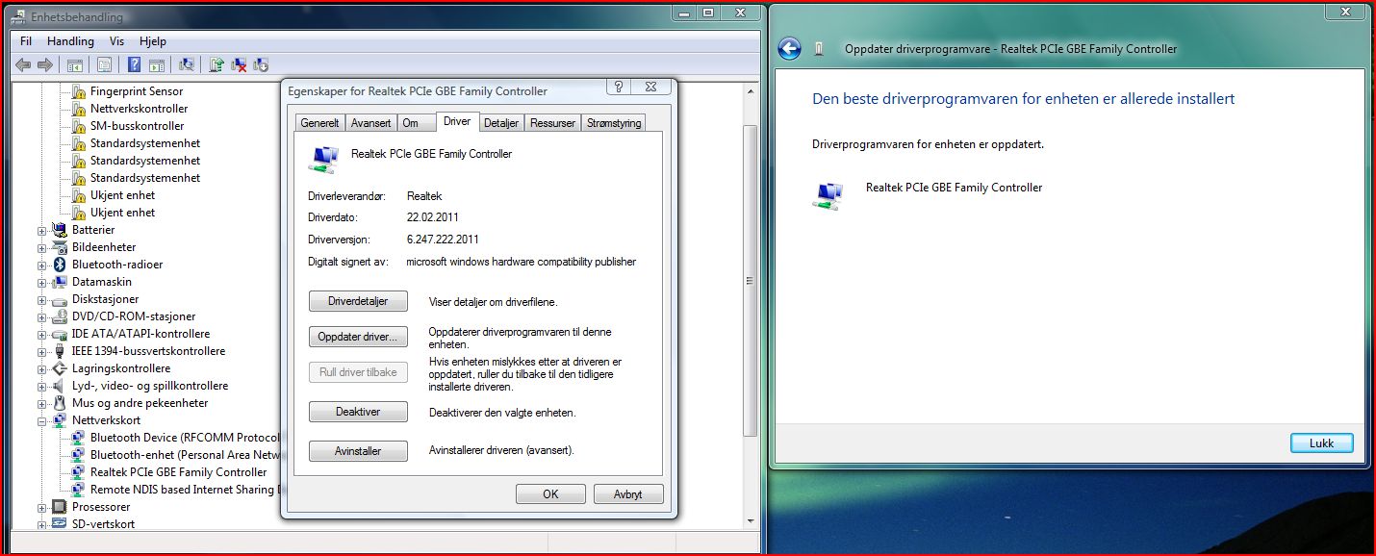Switch to the Ressurser tab
The image size is (1376, 556).
552,123
